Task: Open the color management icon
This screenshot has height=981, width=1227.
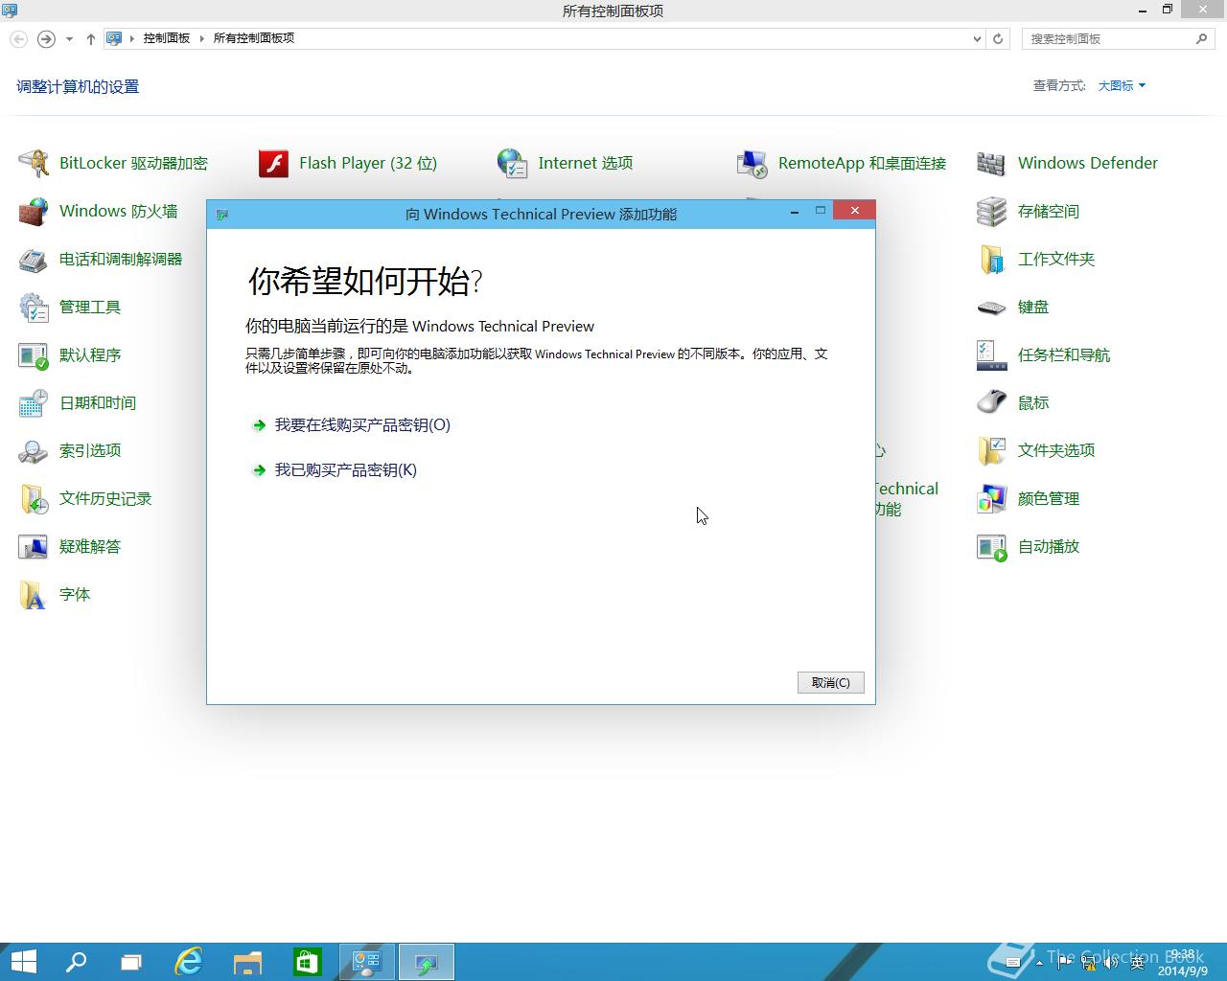Action: (992, 498)
